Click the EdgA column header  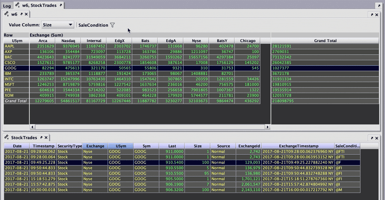171,41
